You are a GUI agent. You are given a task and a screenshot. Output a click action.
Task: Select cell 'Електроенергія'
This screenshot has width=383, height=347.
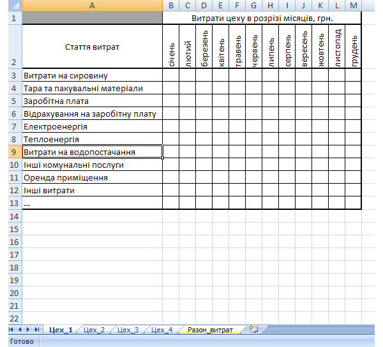[92, 126]
